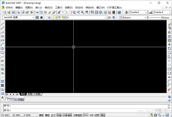Viewport: 172px width, 117px height.
Task: Select the Move modify tool
Action: (x=169, y=45)
